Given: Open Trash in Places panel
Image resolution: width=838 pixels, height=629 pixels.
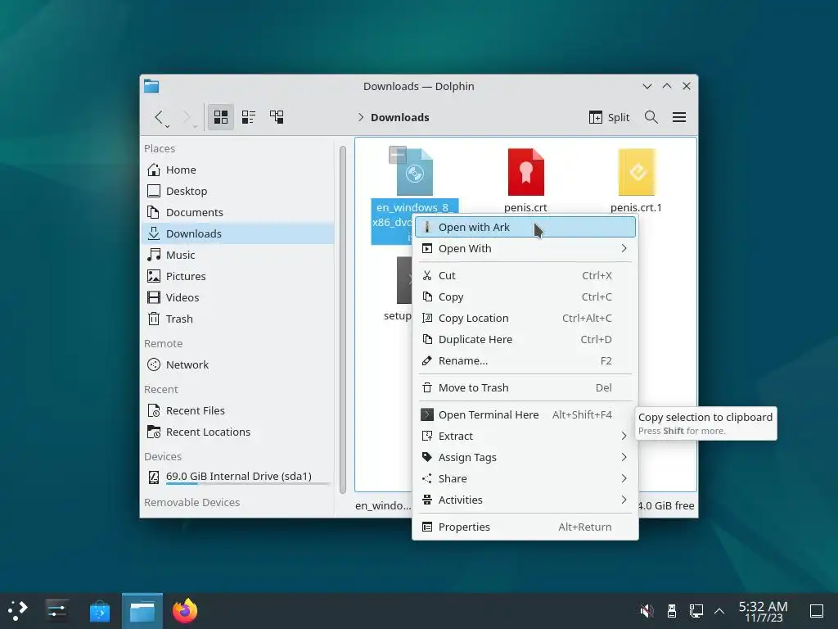Looking at the screenshot, I should [x=238, y=319].
